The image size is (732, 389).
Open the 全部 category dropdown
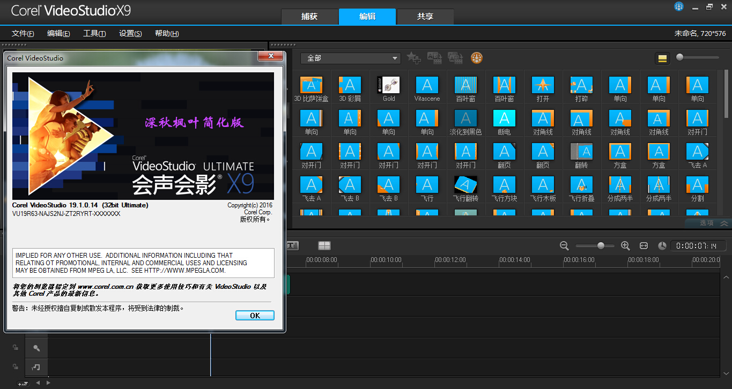[x=351, y=58]
